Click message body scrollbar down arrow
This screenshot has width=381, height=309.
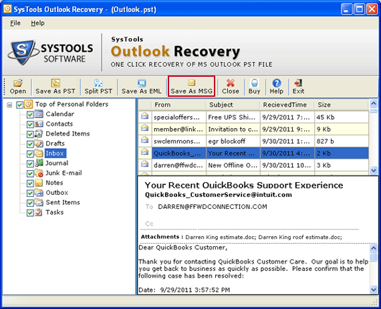(x=374, y=289)
